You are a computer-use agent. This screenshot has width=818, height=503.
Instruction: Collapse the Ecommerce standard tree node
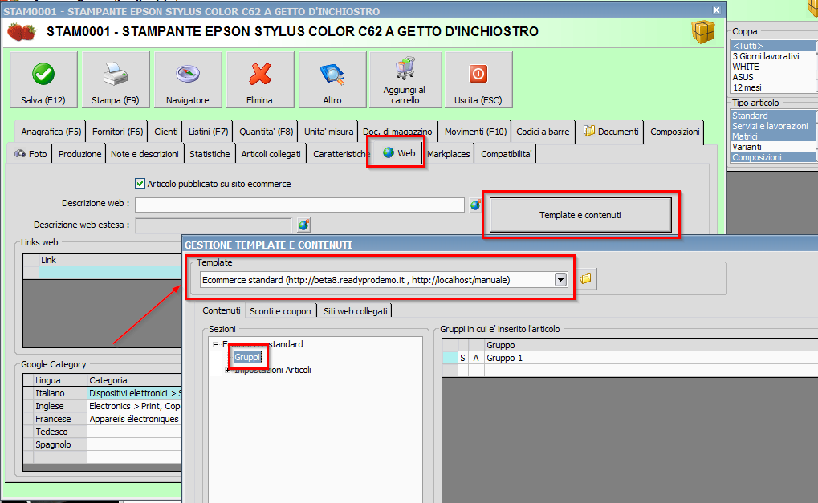pyautogui.click(x=215, y=344)
